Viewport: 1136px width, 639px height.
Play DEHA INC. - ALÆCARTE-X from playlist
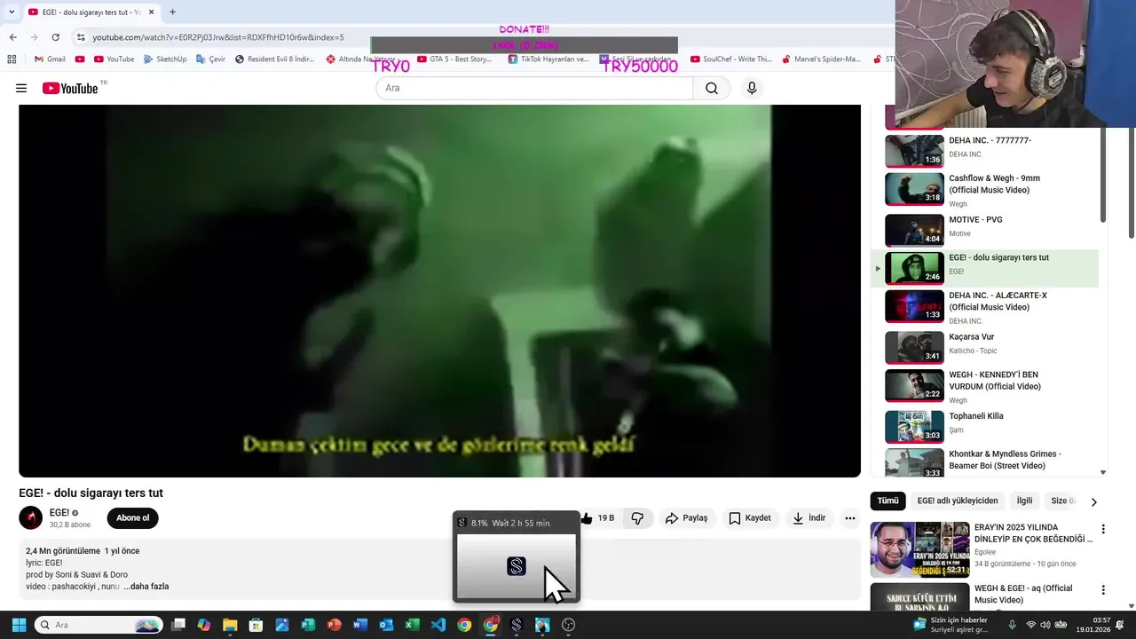985,306
